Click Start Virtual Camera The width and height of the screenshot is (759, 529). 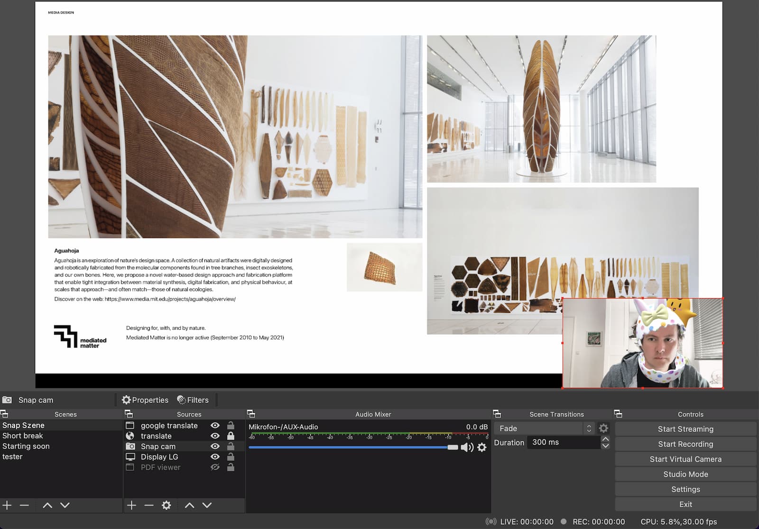tap(685, 459)
